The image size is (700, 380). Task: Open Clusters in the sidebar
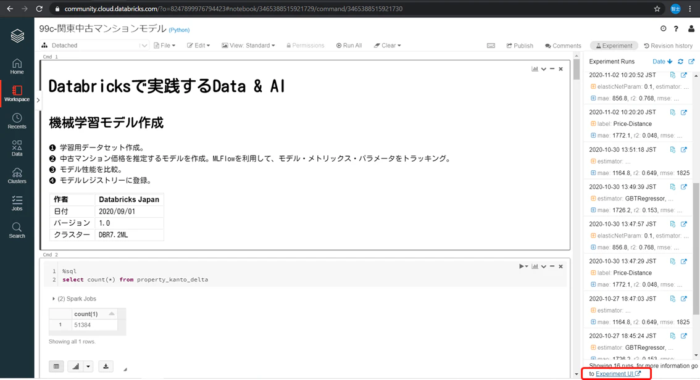17,176
